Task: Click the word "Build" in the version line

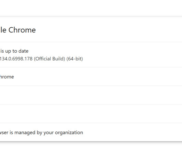Action: pyautogui.click(x=58, y=59)
